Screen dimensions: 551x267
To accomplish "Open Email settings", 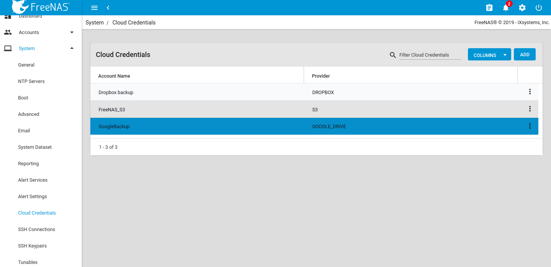I will coord(24,131).
